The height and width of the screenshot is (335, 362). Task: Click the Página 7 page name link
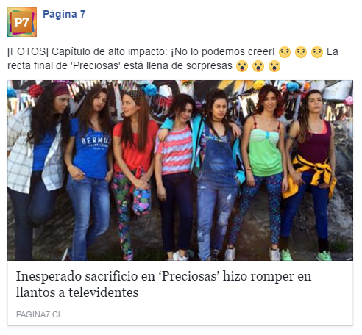[x=64, y=14]
